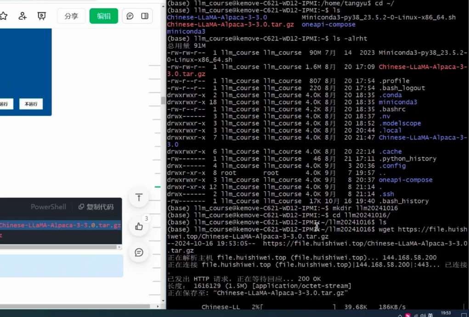Viewport: 469px width, 317px height.
Task: Click the add collaborator person icon
Action: pyautogui.click(x=23, y=16)
